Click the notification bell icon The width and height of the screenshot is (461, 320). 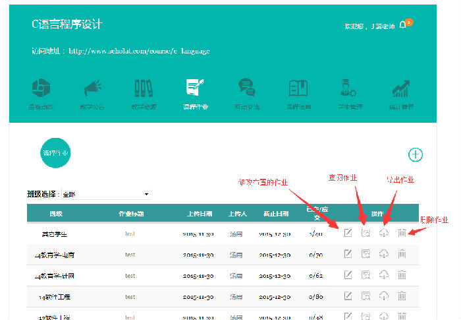[403, 26]
